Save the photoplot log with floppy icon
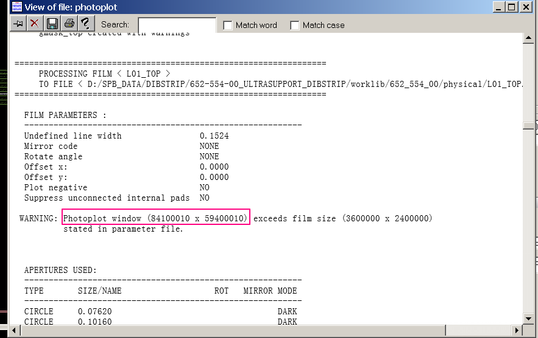538x338 pixels. pyautogui.click(x=52, y=24)
